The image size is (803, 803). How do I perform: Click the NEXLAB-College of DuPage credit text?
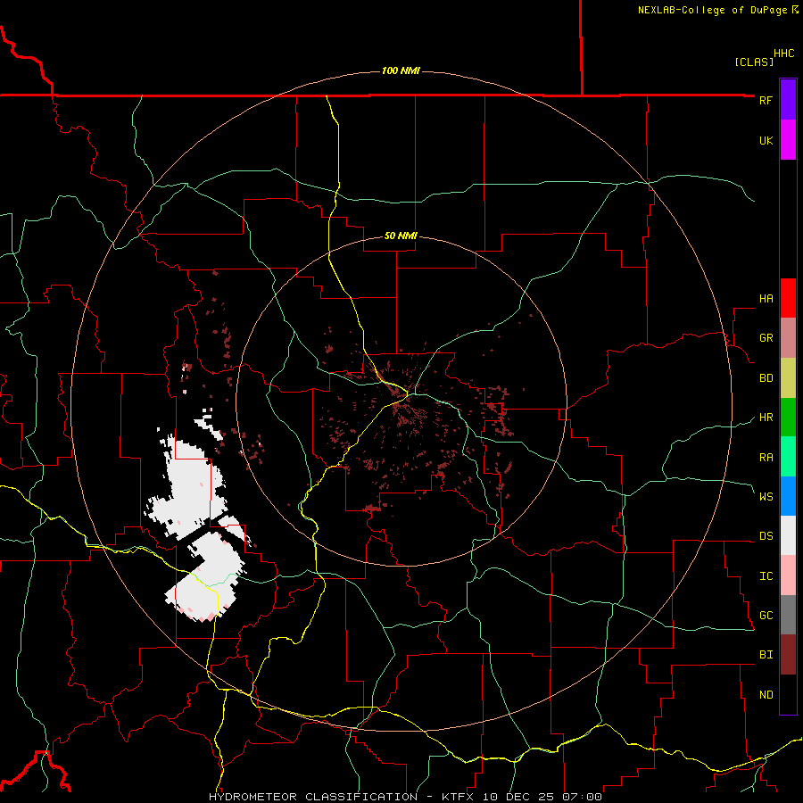(x=717, y=10)
